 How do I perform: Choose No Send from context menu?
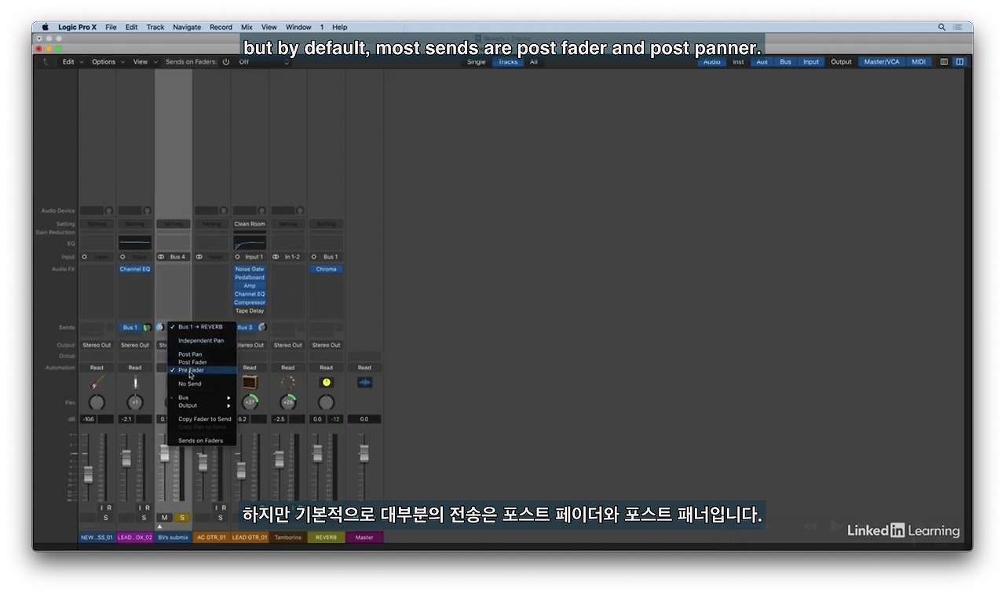202,383
